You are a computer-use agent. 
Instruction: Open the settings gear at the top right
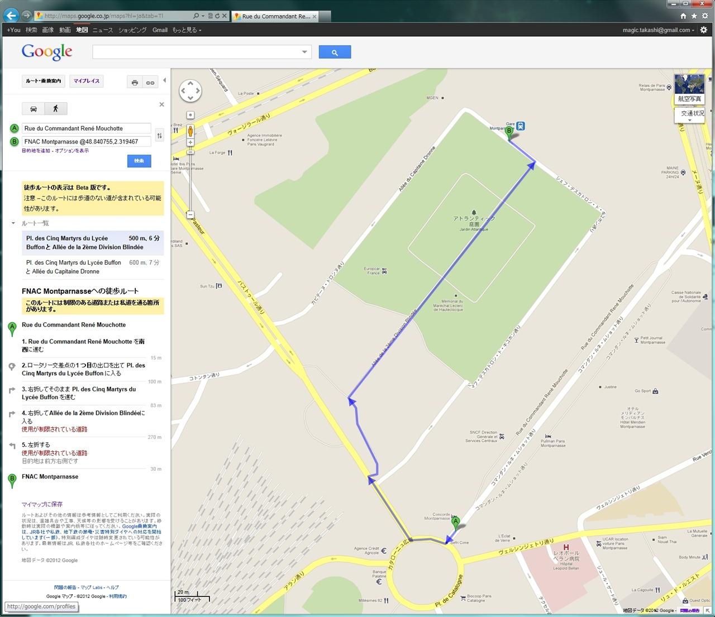704,30
